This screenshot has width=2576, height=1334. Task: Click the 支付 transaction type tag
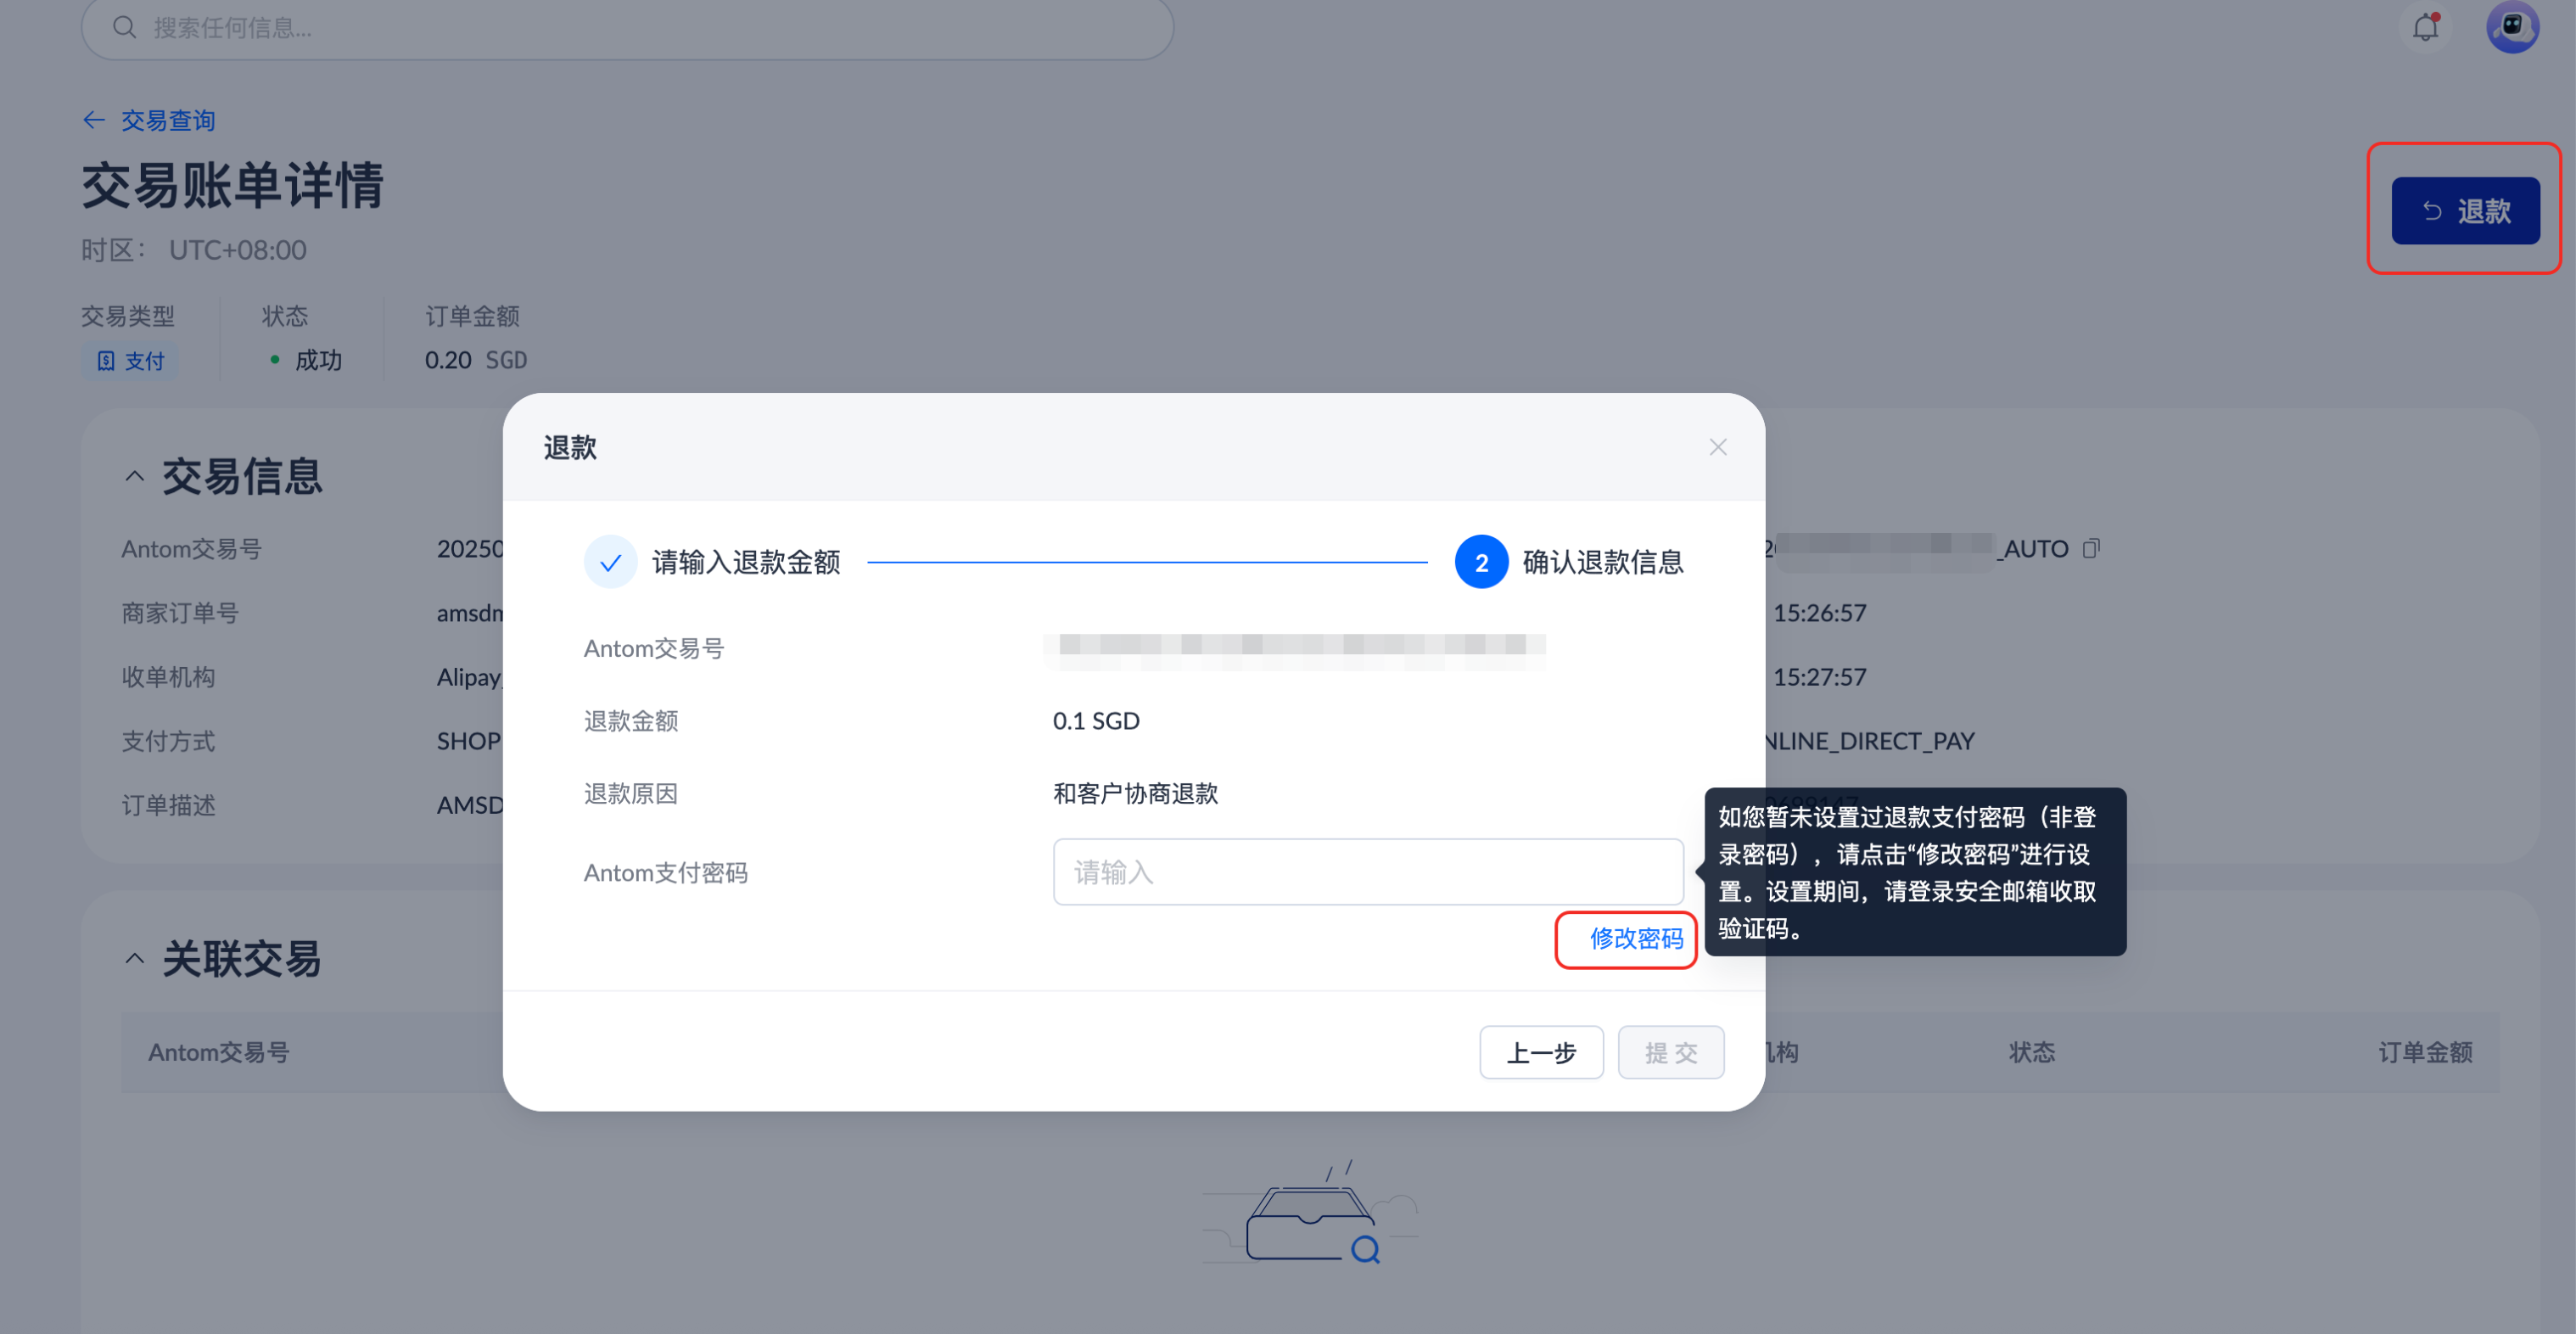point(130,361)
